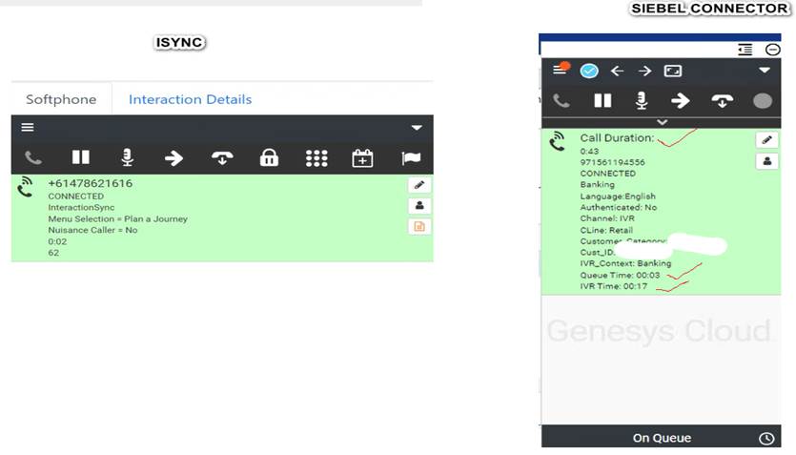796x455 pixels.
Task: Click the gray circle record button
Action: pos(763,101)
